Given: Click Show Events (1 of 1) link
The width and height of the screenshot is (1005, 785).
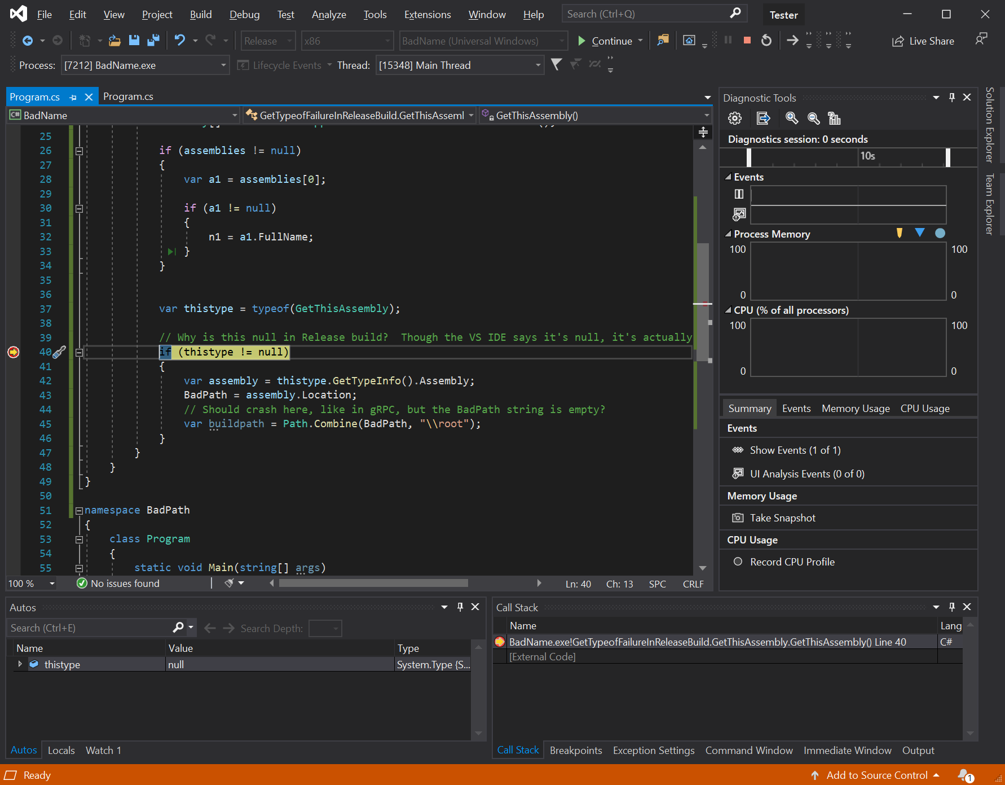Looking at the screenshot, I should (x=795, y=450).
